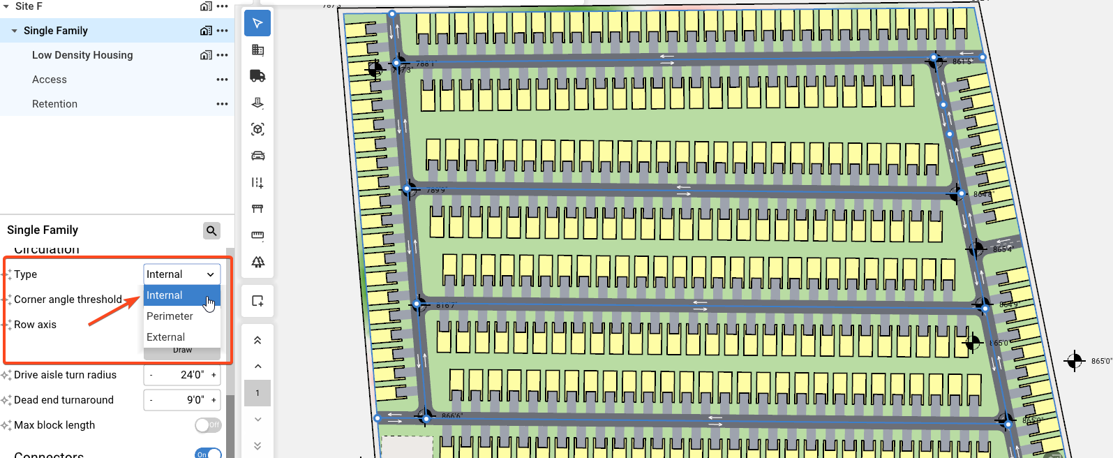
Task: Click the car parking tool icon
Action: (257, 156)
